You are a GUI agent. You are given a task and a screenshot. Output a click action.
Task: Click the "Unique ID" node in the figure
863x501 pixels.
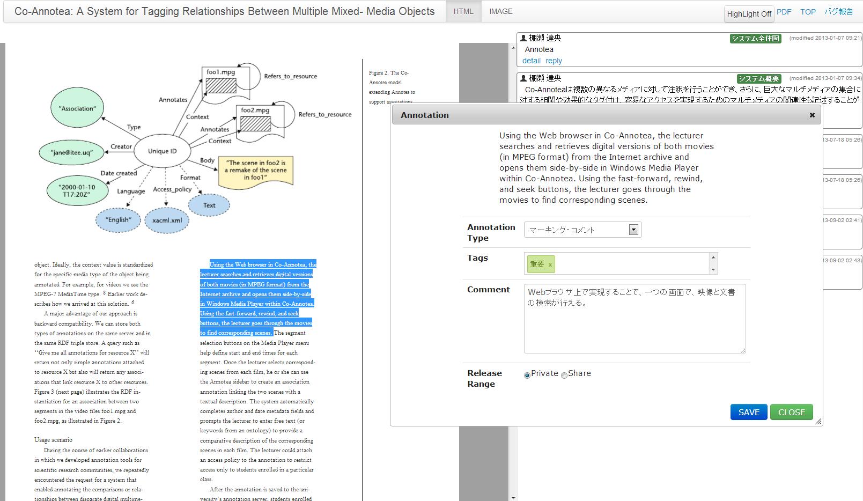pyautogui.click(x=162, y=151)
